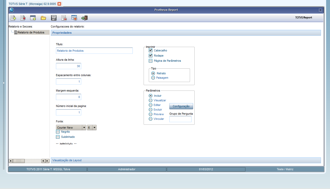Open a report with the folder icon
Viewport: 330px width, 189px height.
pyautogui.click(x=43, y=18)
